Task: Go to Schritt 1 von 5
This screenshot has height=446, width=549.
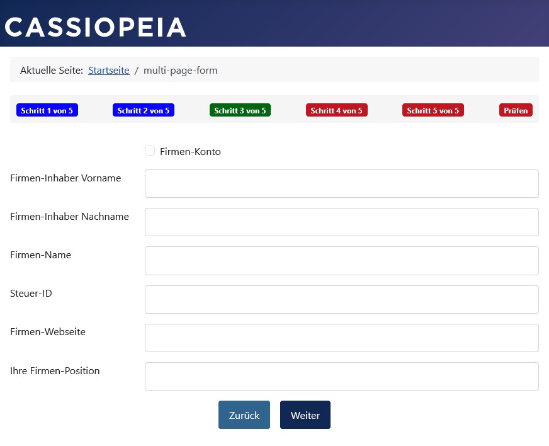Action: tap(47, 110)
